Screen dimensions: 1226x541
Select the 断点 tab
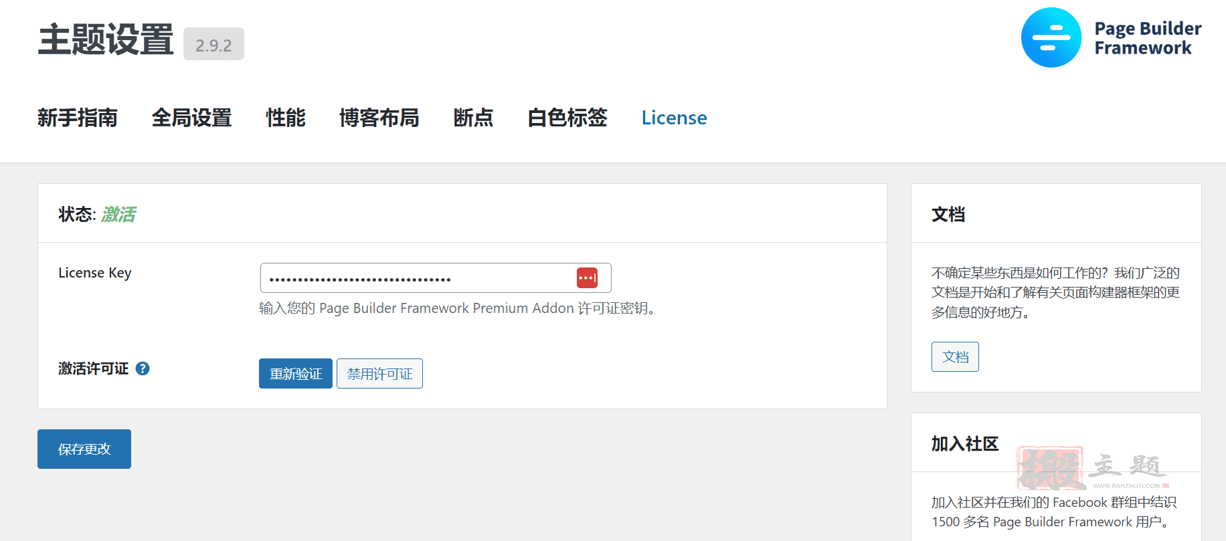click(x=473, y=118)
